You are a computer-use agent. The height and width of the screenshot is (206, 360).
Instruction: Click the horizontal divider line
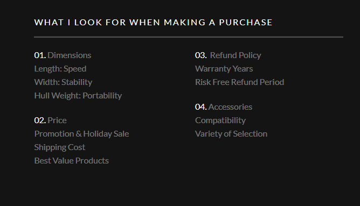189,37
